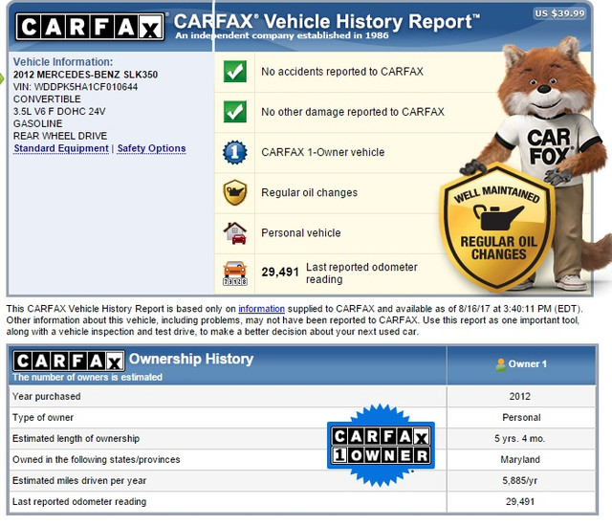The height and width of the screenshot is (525, 612).
Task: Click the 'Type of owner' row label
Action: (43, 417)
